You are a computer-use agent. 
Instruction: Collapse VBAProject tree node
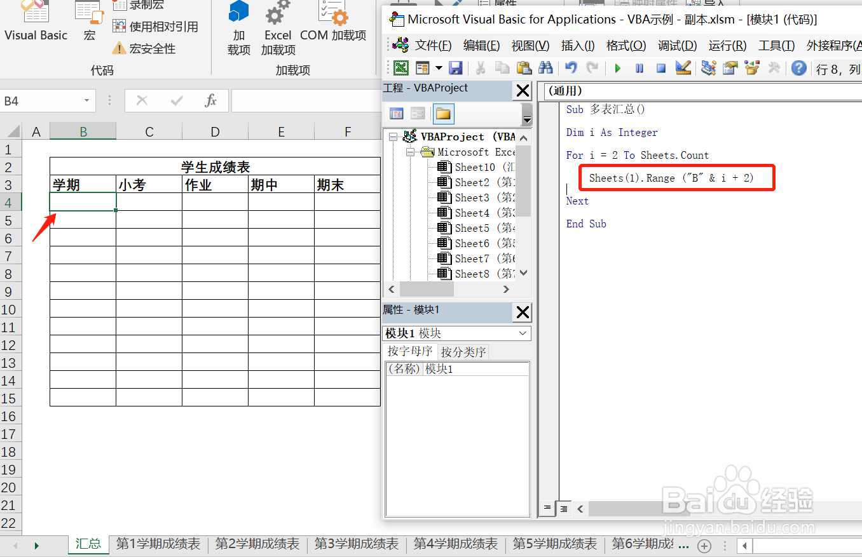393,137
